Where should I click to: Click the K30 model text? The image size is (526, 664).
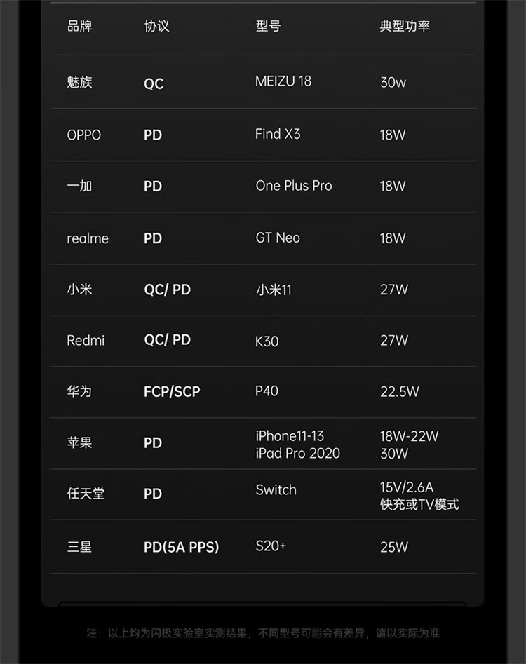click(x=267, y=341)
